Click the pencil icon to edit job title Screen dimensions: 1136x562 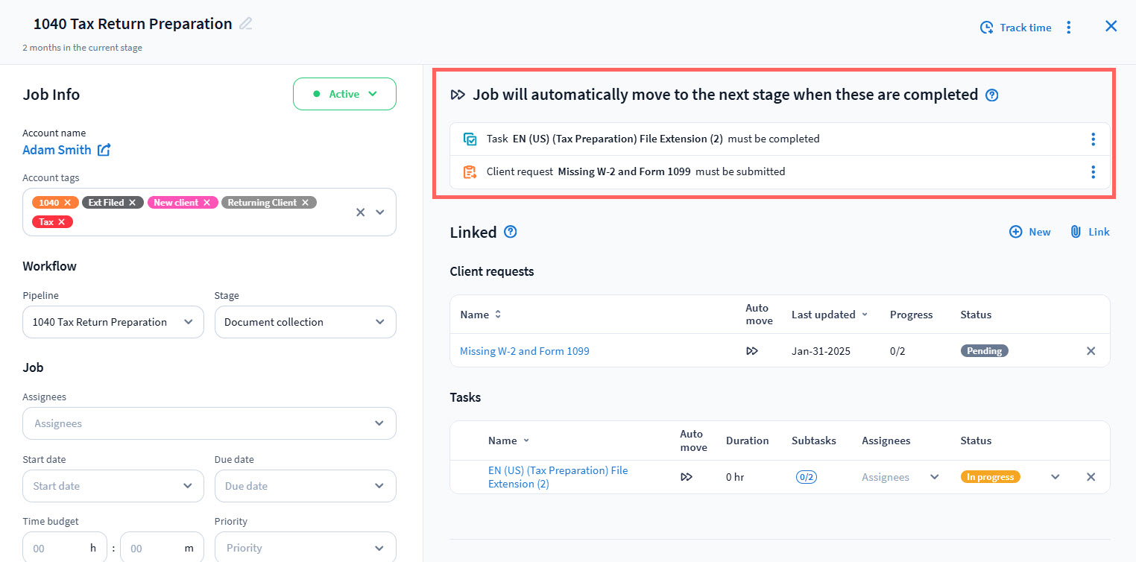tap(246, 24)
